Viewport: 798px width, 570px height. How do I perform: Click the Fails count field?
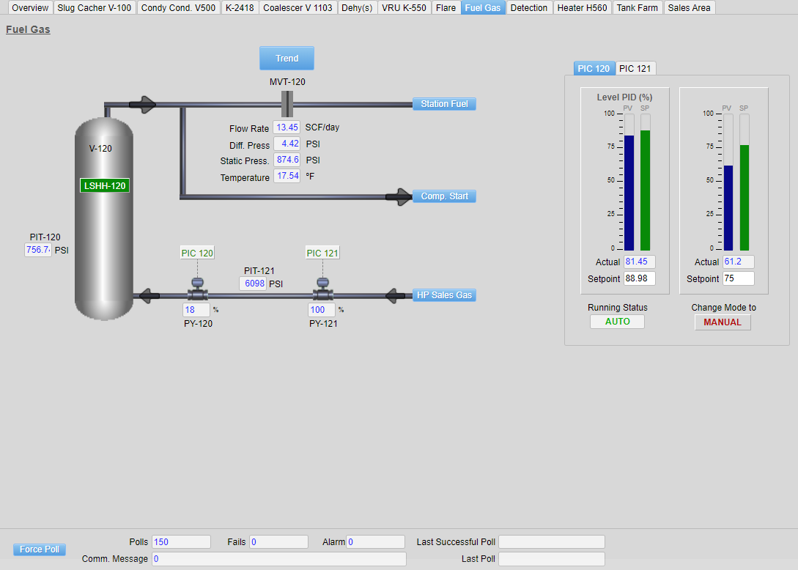coord(279,542)
